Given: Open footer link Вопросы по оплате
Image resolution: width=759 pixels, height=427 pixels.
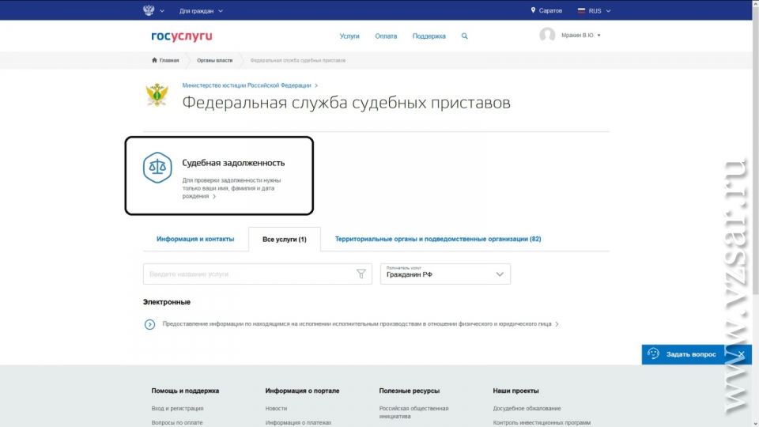Looking at the screenshot, I should 176,422.
